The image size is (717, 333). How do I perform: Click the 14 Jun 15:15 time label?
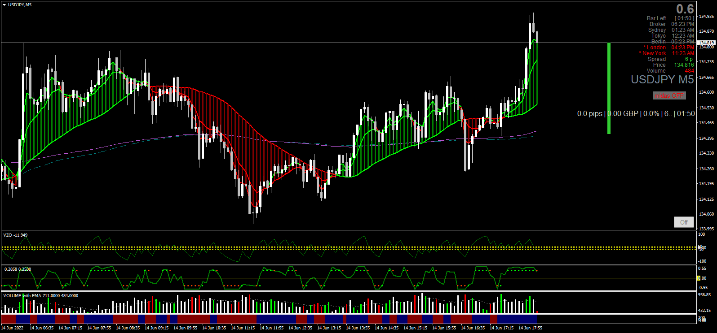pos(415,328)
